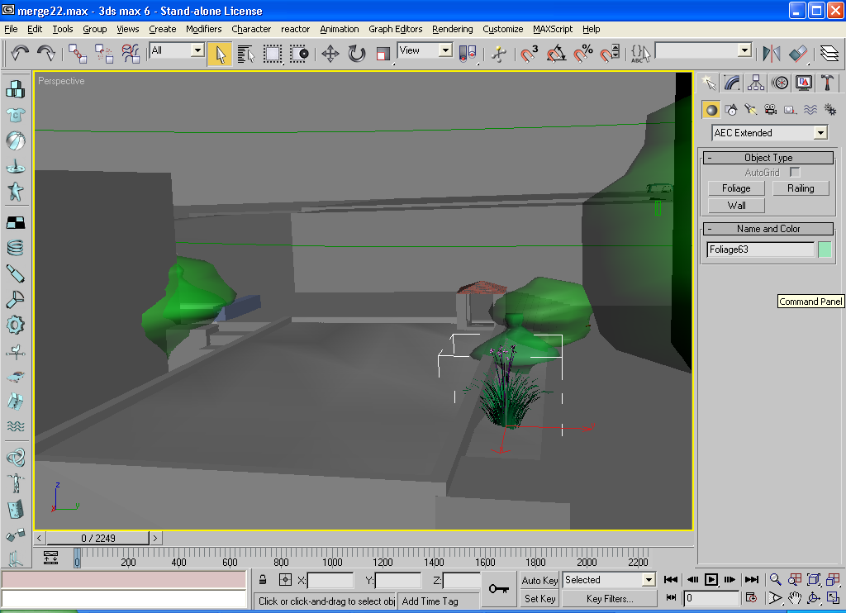The image size is (846, 613).
Task: Select the Geometry category button
Action: (x=711, y=110)
